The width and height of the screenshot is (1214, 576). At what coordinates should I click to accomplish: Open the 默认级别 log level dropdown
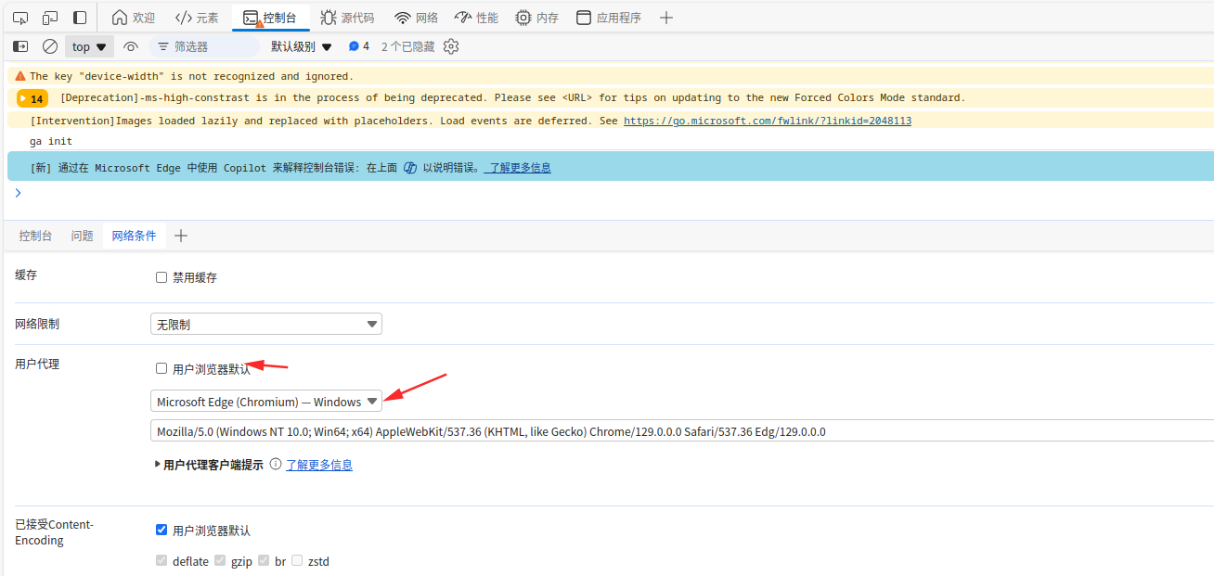[302, 46]
